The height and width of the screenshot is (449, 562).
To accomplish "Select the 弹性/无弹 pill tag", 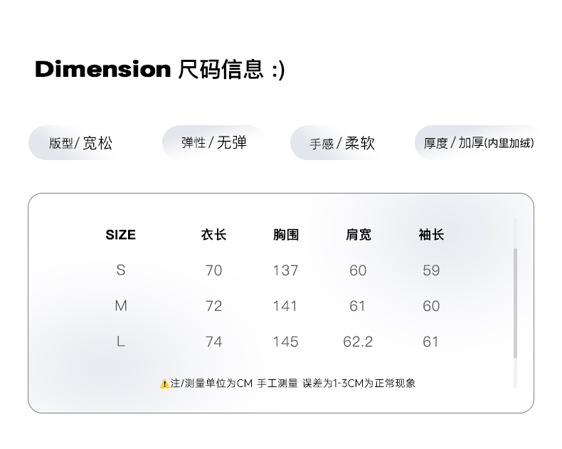I will (x=213, y=142).
